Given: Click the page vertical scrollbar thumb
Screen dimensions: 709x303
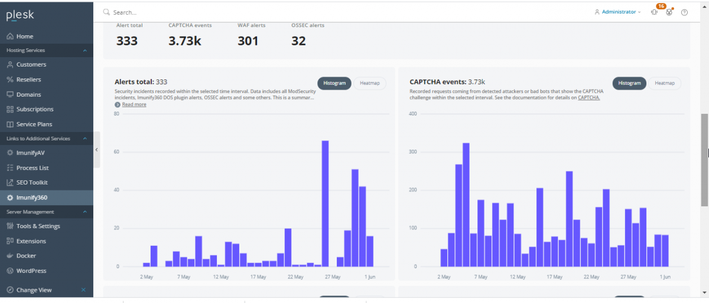Looking at the screenshot, I should [704, 159].
